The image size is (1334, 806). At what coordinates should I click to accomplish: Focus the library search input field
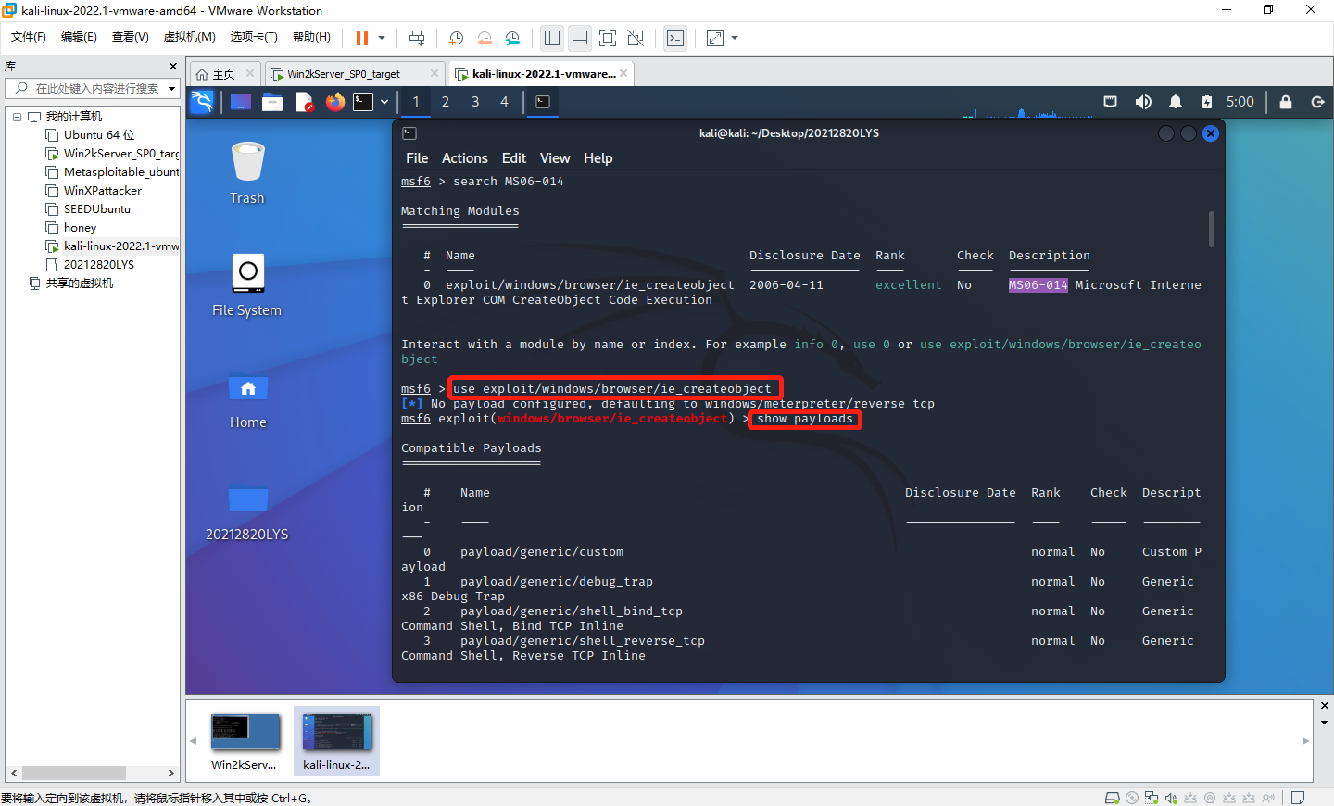(x=97, y=89)
